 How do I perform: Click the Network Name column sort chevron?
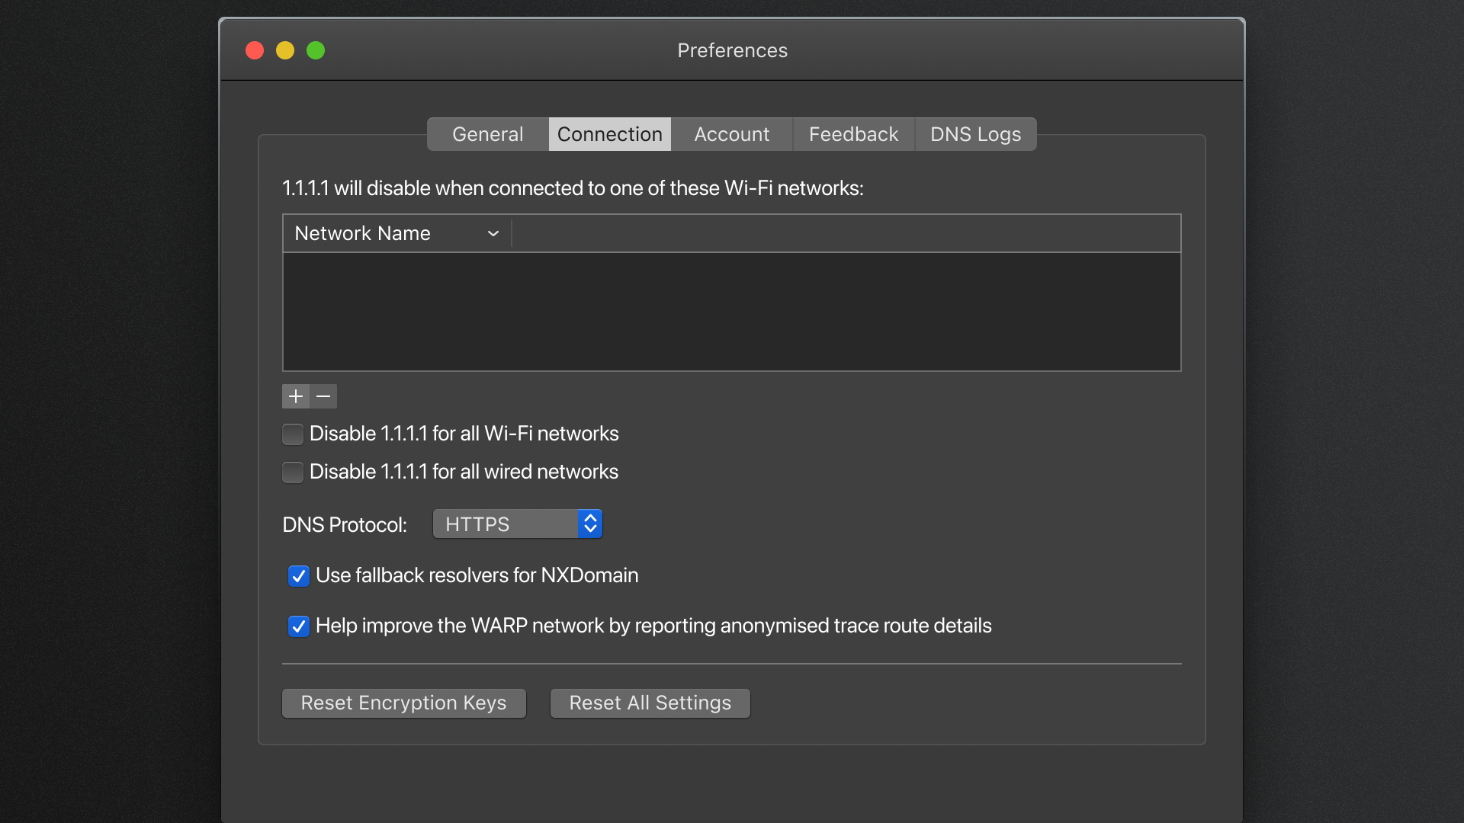493,233
